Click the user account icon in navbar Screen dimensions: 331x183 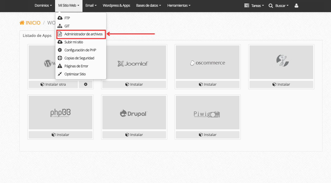pos(296,5)
